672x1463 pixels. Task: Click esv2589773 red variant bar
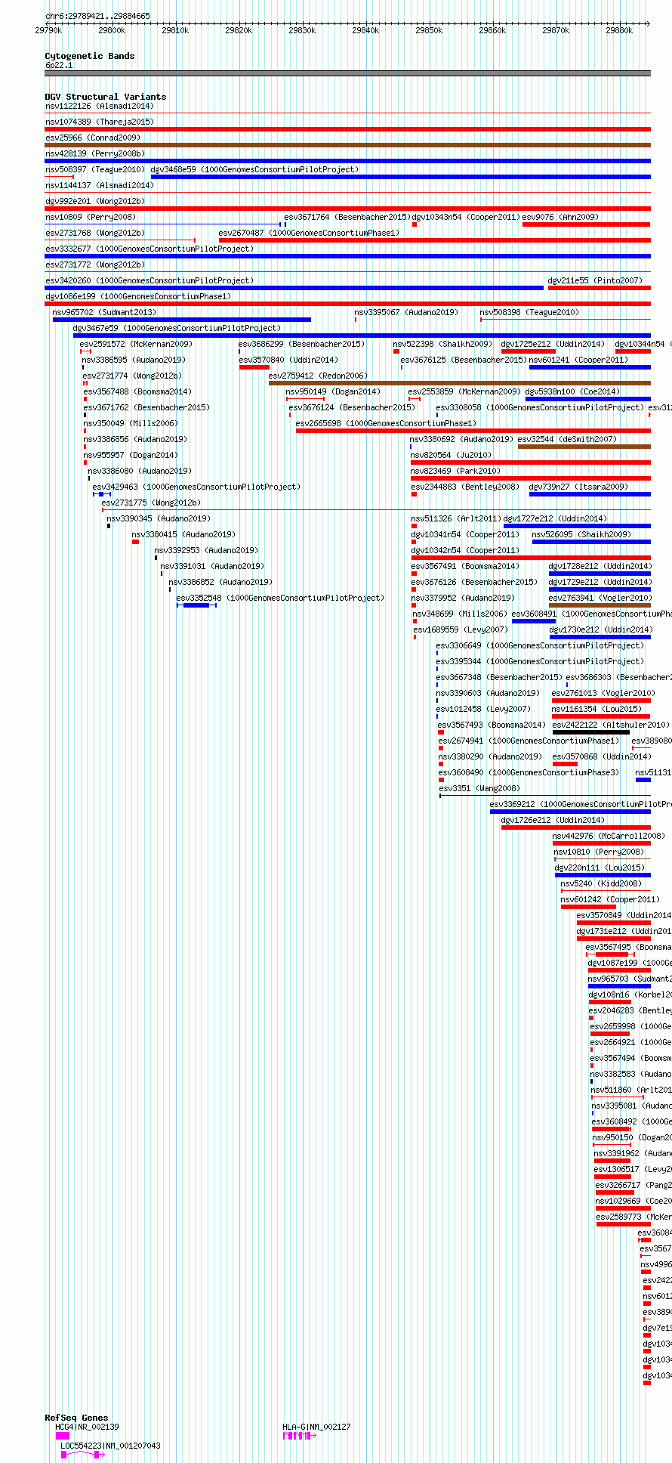tap(623, 1224)
